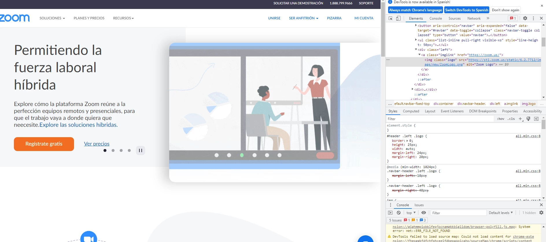Close the console drawer
This screenshot has width=546, height=242.
point(541,205)
